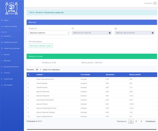Click the Следваща next-page link
The image size is (158, 131).
coord(150,121)
